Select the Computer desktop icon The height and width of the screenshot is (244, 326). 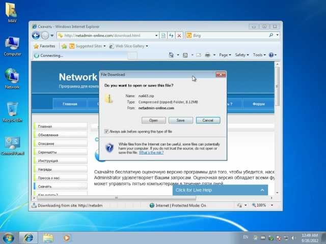pyautogui.click(x=12, y=46)
